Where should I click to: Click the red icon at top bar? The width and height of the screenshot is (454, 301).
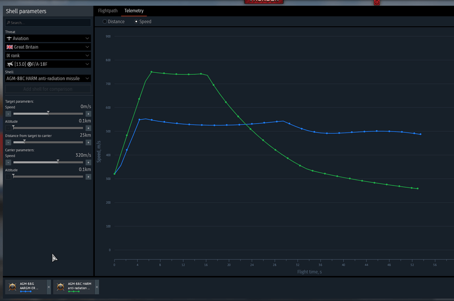[x=377, y=2]
